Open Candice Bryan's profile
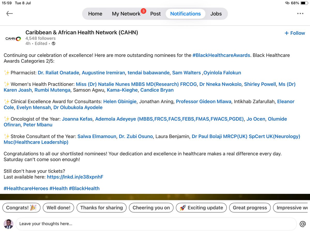The image size is (310, 233). point(157,90)
